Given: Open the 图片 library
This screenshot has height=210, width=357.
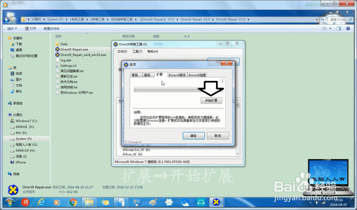Looking at the screenshot, I should [x=16, y=79].
